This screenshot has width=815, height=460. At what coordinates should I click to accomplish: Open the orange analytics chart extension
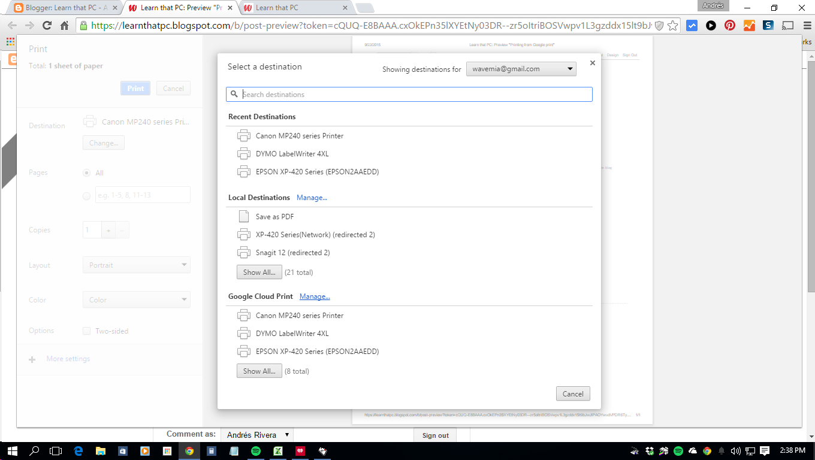tap(749, 26)
